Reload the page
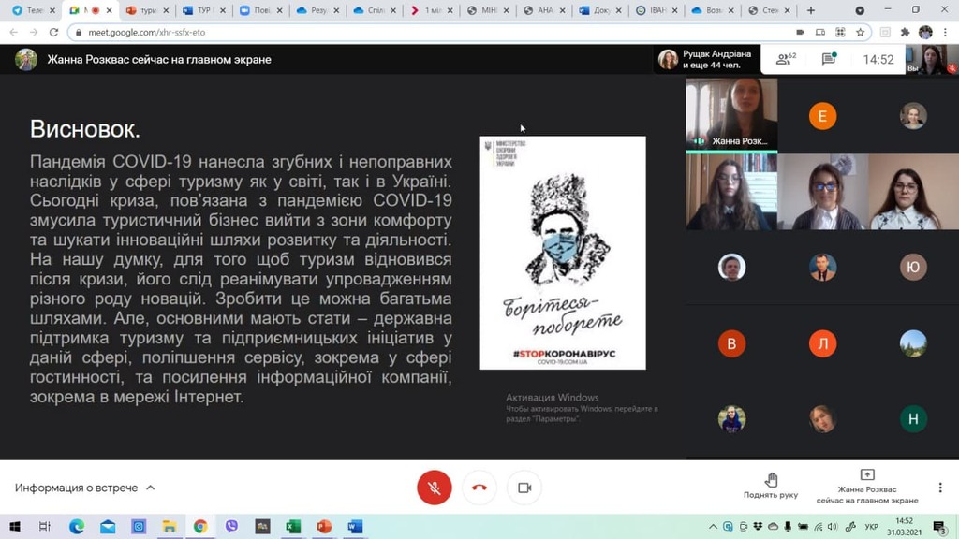 (52, 32)
